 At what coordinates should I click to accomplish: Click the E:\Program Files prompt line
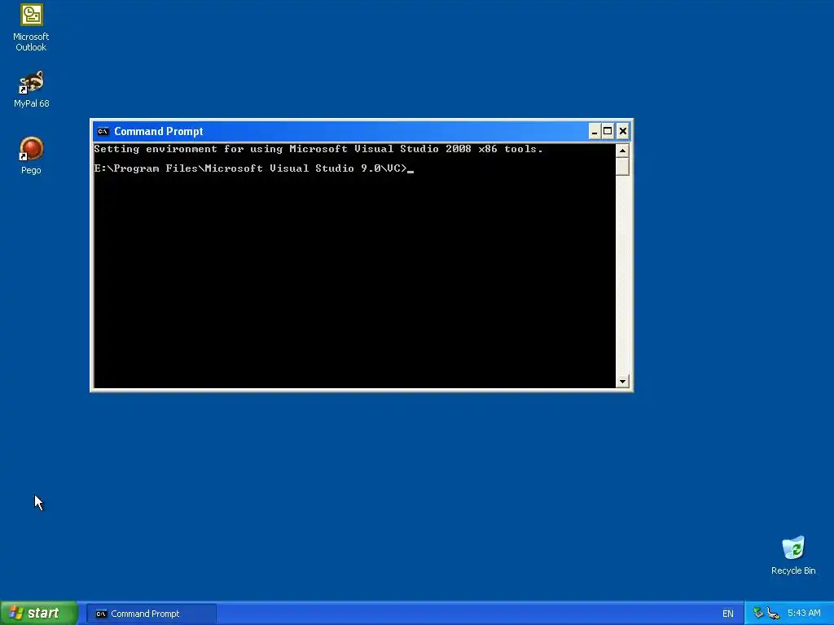point(250,168)
